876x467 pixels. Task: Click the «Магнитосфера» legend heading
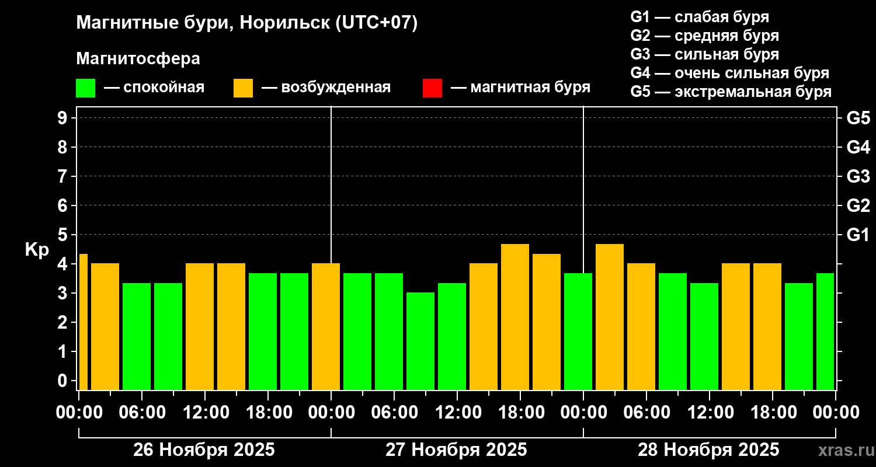pyautogui.click(x=138, y=59)
